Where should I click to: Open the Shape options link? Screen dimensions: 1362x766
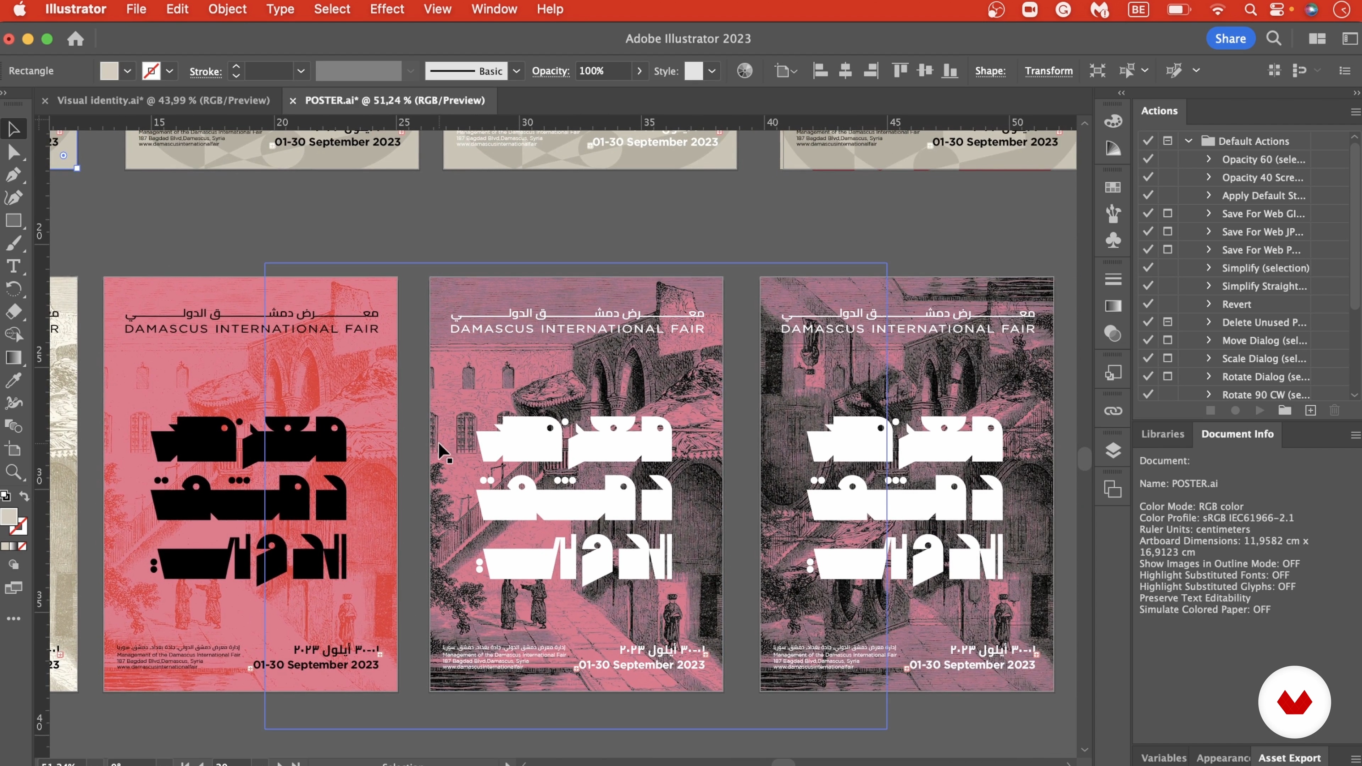coord(990,71)
